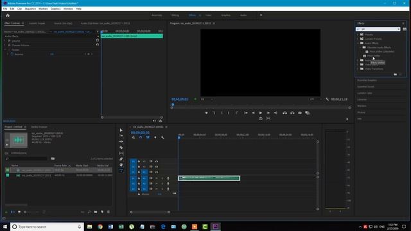Clear the Effects search field
Image resolution: width=411 pixels, height=231 pixels.
pos(399,29)
